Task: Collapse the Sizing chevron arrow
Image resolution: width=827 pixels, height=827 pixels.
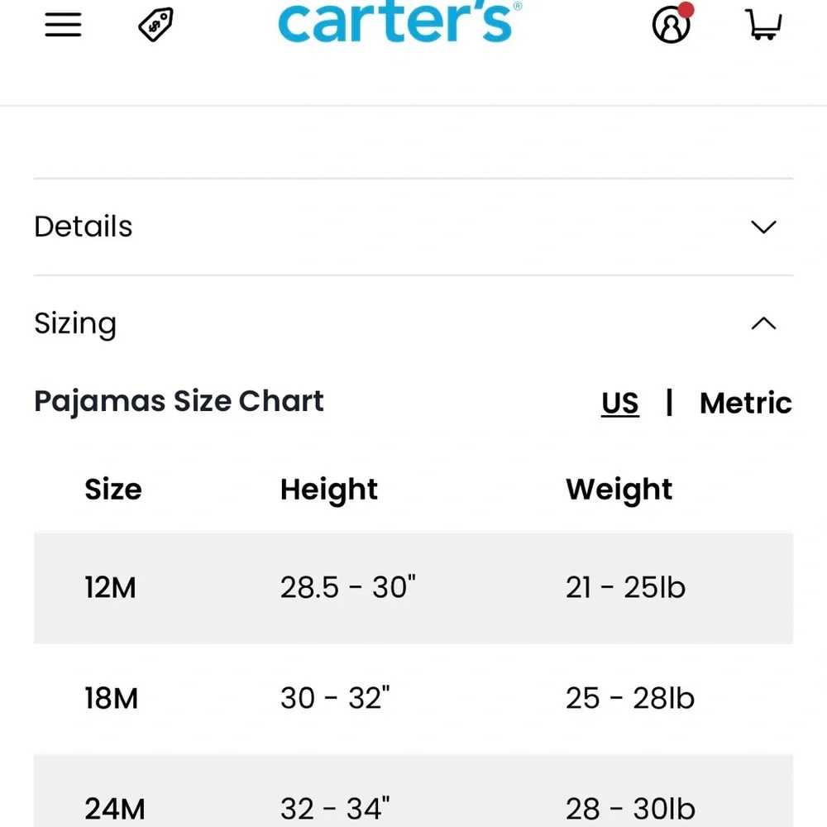Action: 763,323
